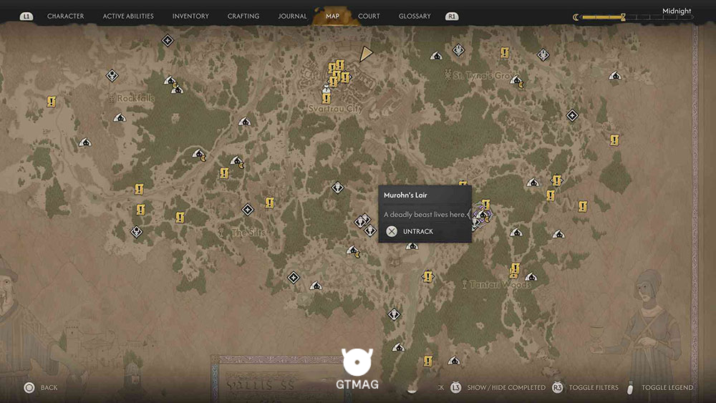Toggle Filters using its label

(x=593, y=387)
